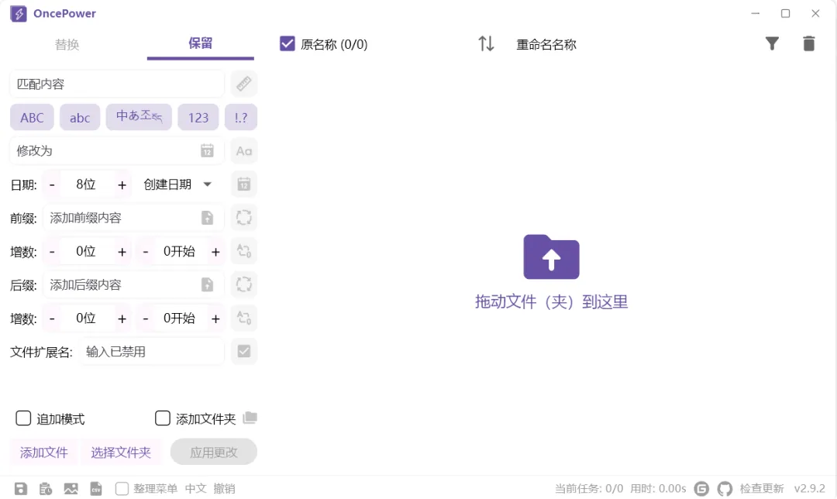
Task: Increase start number in 前缀 增数 row
Action: coord(215,251)
